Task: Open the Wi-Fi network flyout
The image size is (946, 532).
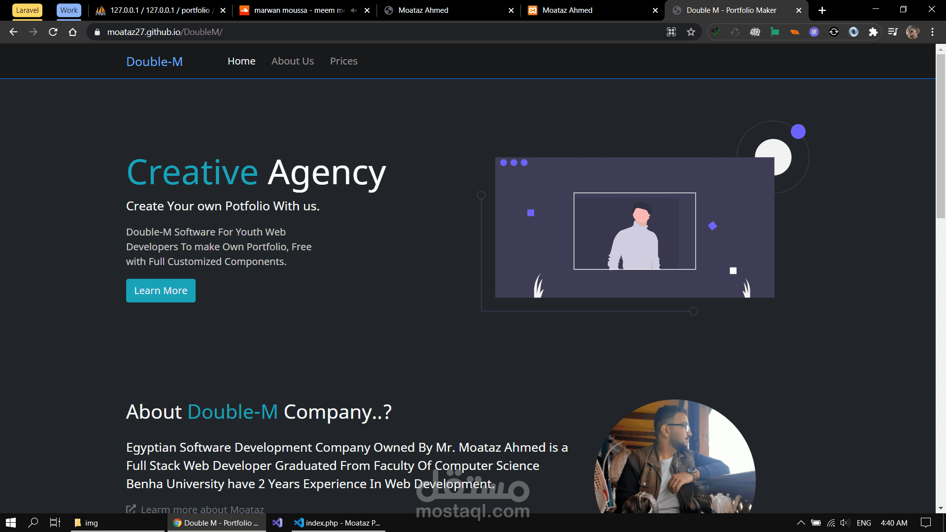Action: 831,523
